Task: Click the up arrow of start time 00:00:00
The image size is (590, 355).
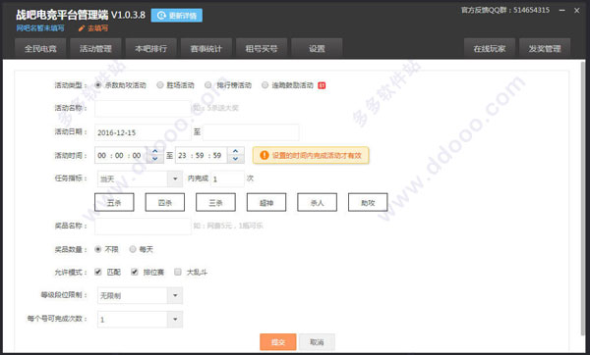Action: [155, 151]
